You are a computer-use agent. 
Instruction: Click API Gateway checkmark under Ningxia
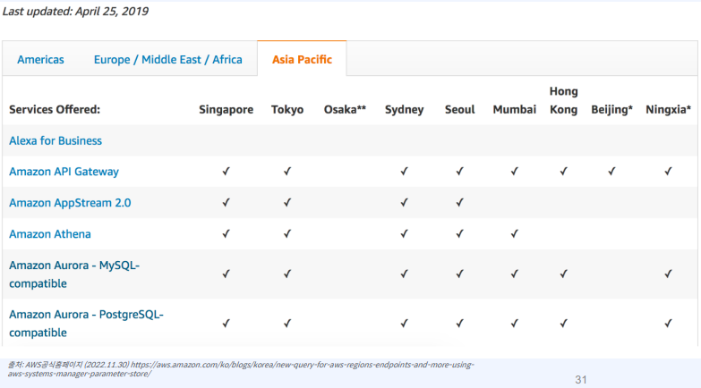point(669,171)
